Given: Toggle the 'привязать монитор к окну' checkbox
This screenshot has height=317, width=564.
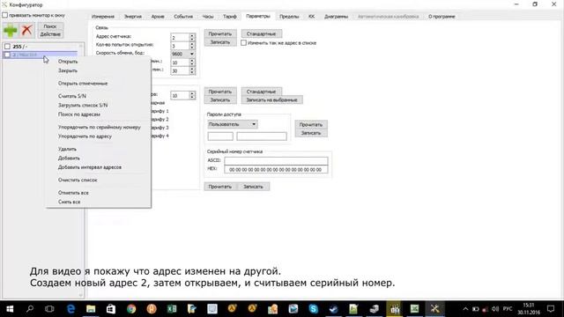Looking at the screenshot, I should 5,16.
